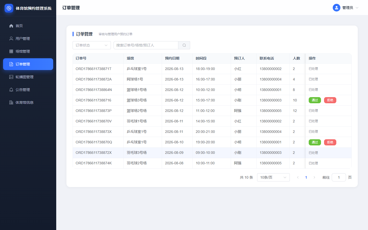Click the picture icon beside 轮播图管理
Image resolution: width=368 pixels, height=230 pixels.
click(x=11, y=77)
